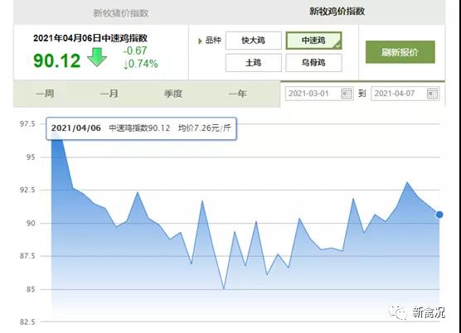This screenshot has width=461, height=333.
Task: Click the WeChat logo watermark
Action: [x=397, y=312]
